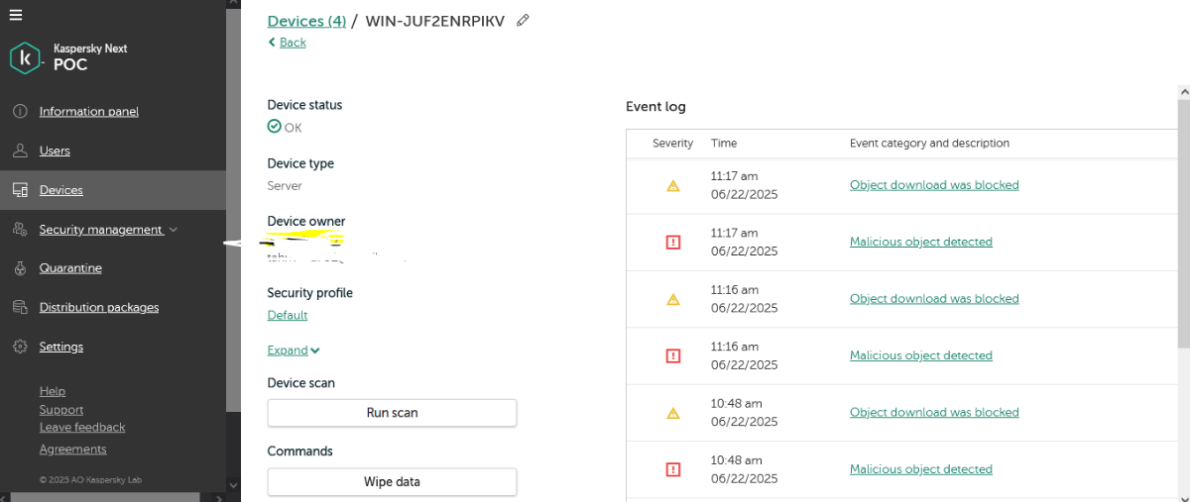This screenshot has width=1190, height=502.
Task: Click the 10:48 am yellow warning severity icon
Action: [673, 413]
